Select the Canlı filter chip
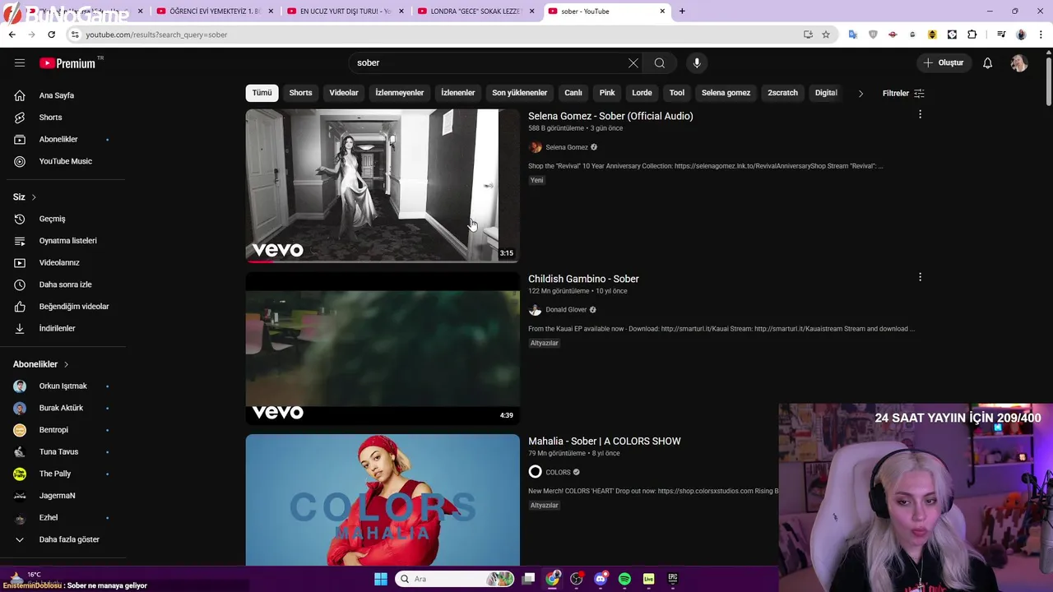 [x=573, y=93]
